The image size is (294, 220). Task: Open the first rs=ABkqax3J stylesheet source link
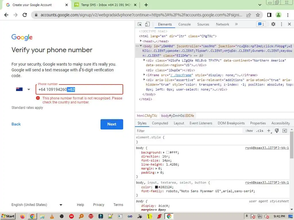point(267,148)
